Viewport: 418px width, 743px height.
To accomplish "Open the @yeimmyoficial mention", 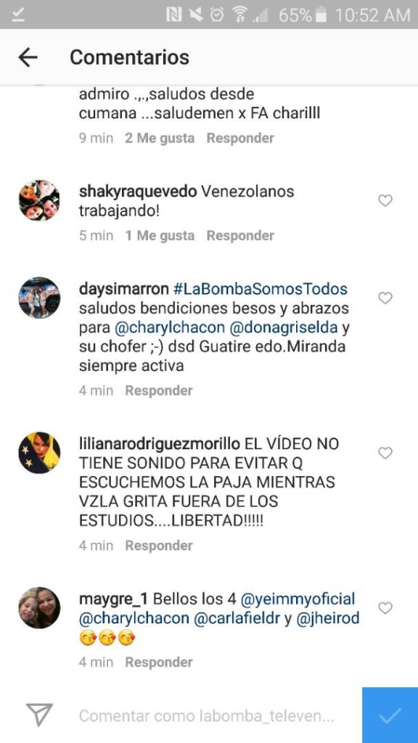I will tap(298, 599).
